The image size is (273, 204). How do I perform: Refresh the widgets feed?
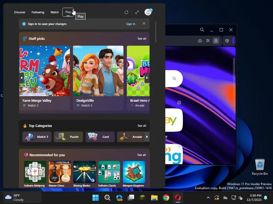click(x=126, y=12)
